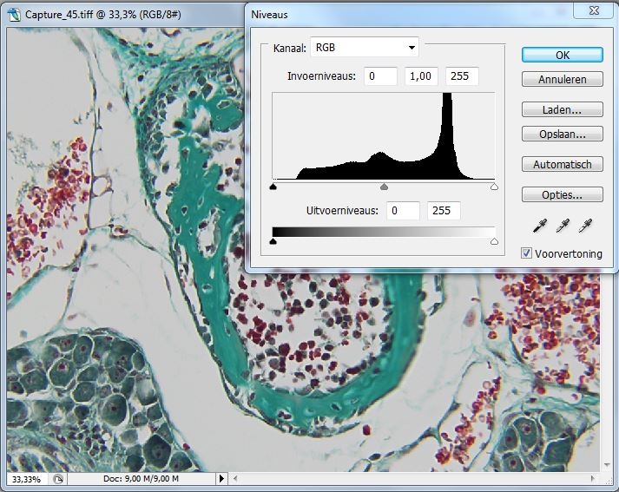This screenshot has width=619, height=492.
Task: Click the black input slider under histogram
Action: (273, 187)
